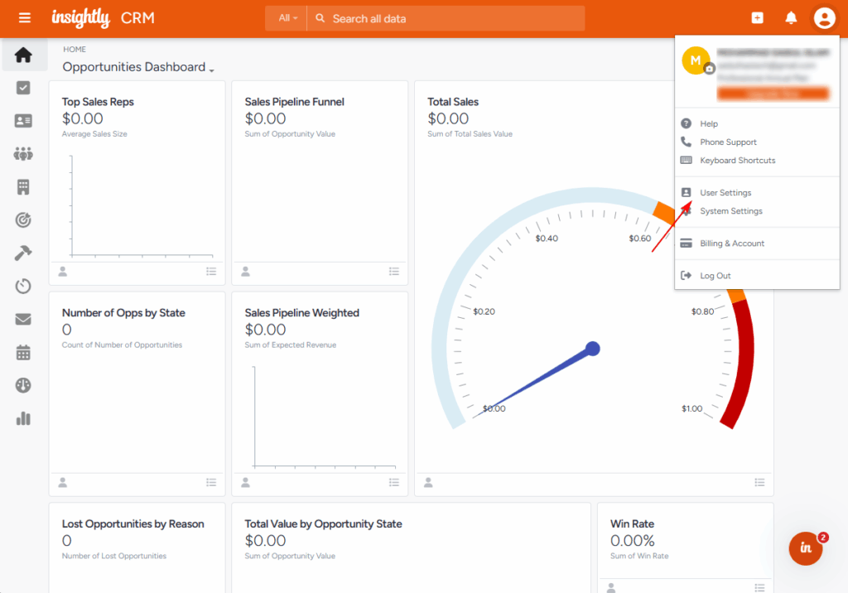Open Reports bar chart icon in sidebar
This screenshot has height=593, width=848.
tap(23, 418)
